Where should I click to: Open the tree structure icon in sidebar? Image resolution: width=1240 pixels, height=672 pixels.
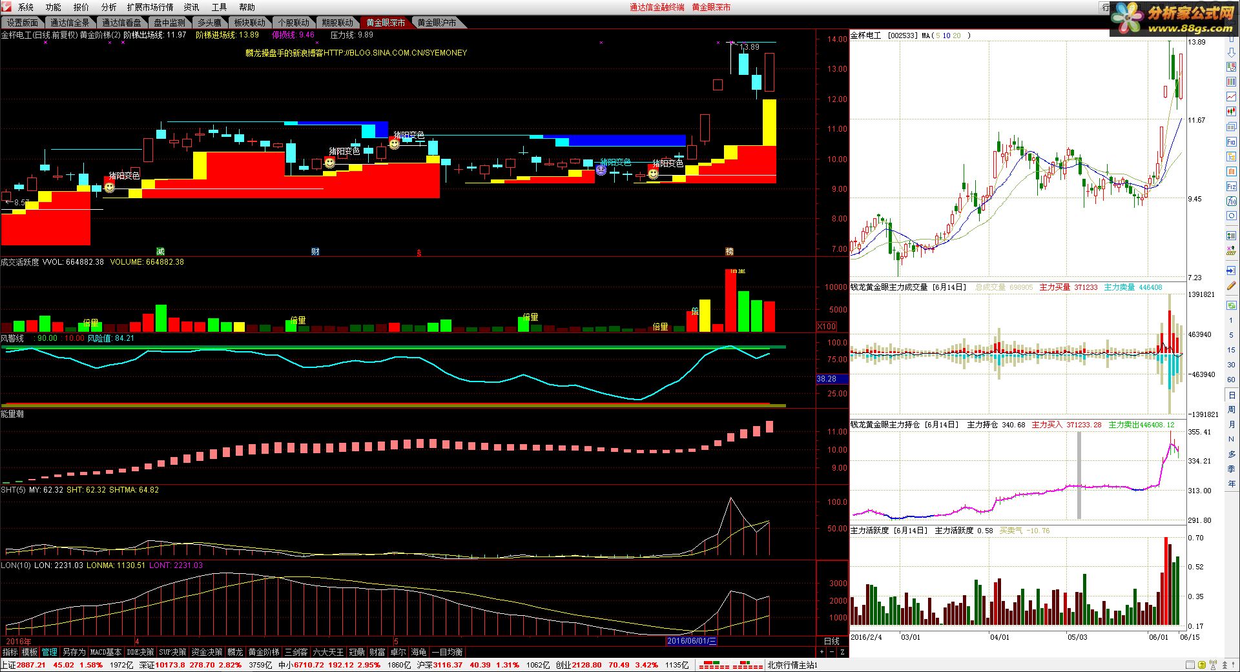(1231, 157)
